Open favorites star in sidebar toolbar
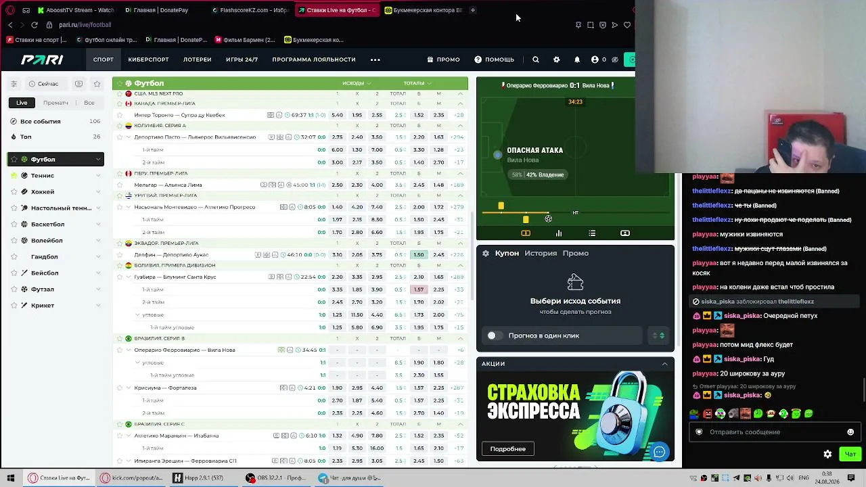The width and height of the screenshot is (866, 487). coord(97,84)
